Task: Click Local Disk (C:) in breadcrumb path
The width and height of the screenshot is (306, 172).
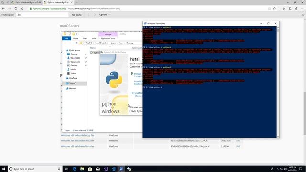Action: (101, 43)
